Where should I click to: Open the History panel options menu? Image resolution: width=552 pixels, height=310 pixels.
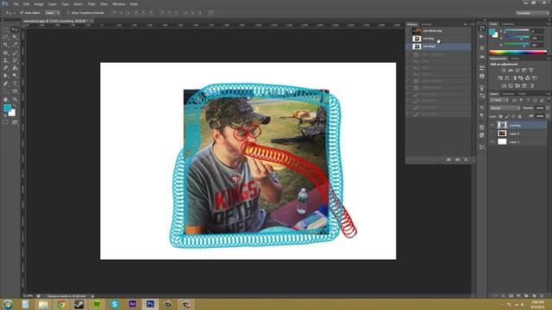click(472, 24)
